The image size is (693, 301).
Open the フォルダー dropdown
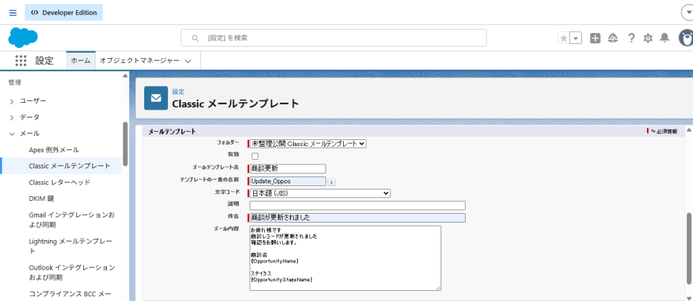click(308, 143)
